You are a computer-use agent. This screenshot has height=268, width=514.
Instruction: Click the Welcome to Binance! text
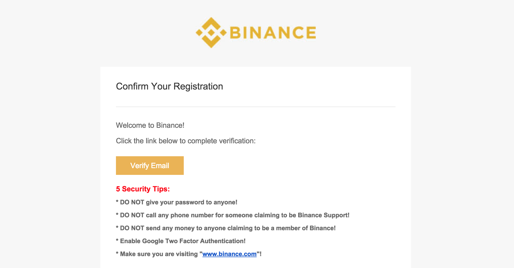tap(150, 125)
